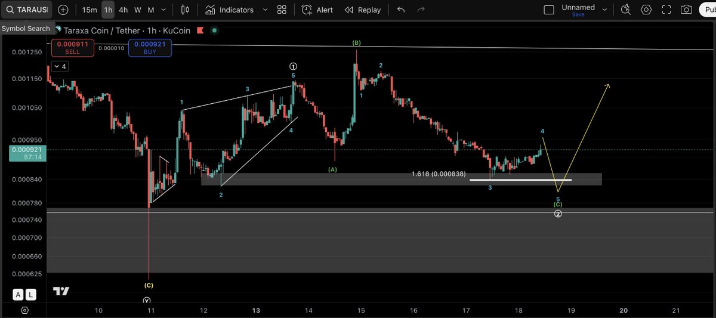This screenshot has width=716, height=318.
Task: Click the 1.618 (0.000838) Fibonacci label
Action: tap(439, 174)
